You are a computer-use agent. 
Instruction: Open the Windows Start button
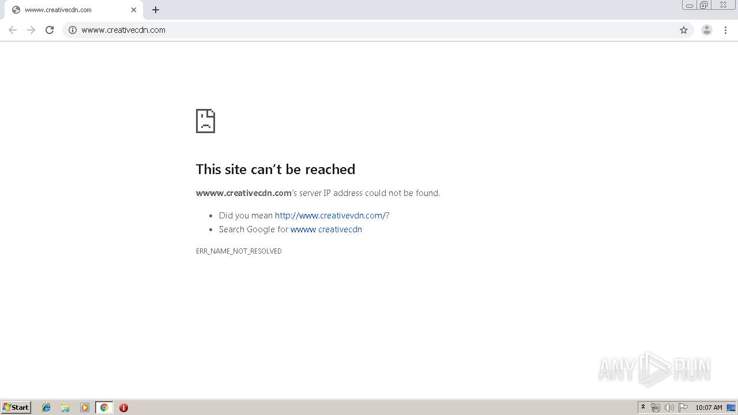click(16, 408)
